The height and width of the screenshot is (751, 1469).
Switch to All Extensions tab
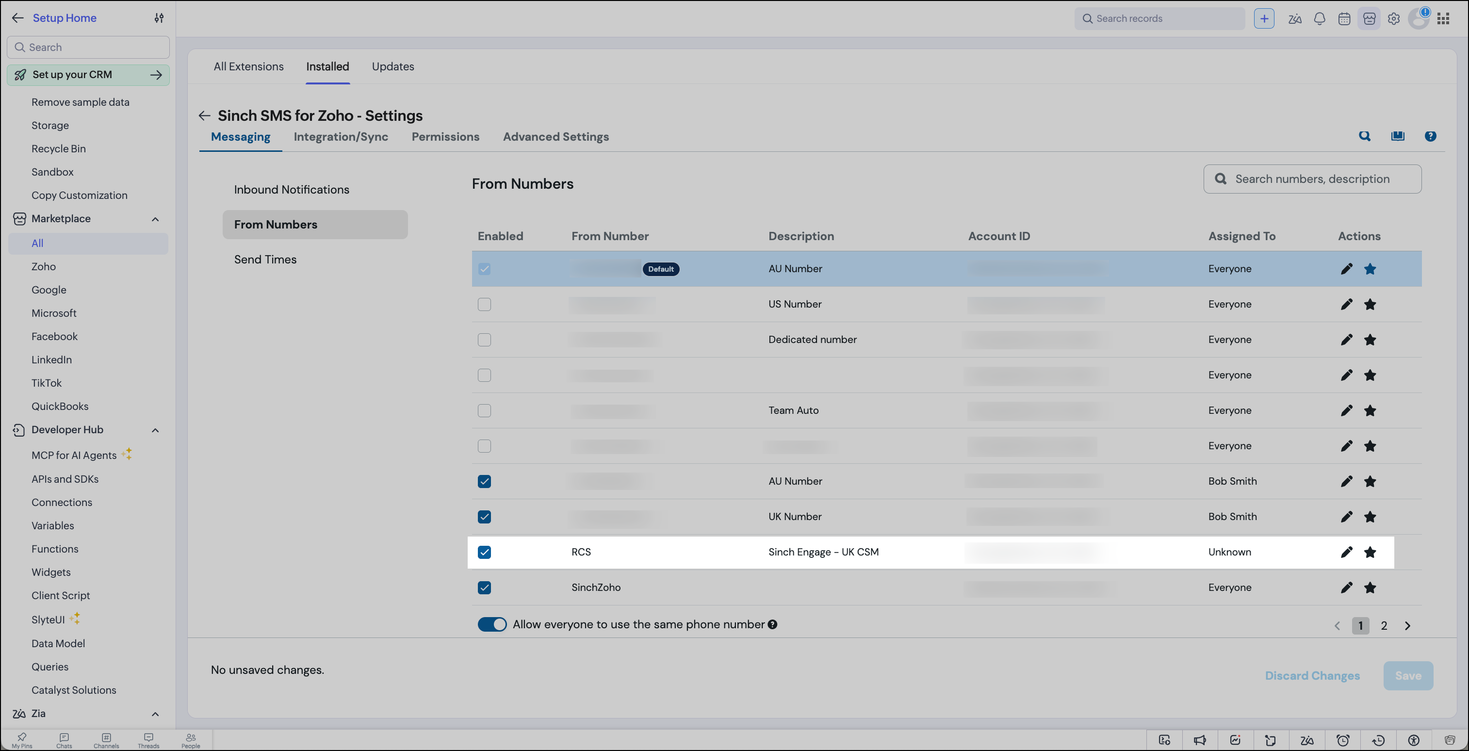tap(248, 67)
